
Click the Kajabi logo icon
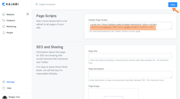pos(4,4)
